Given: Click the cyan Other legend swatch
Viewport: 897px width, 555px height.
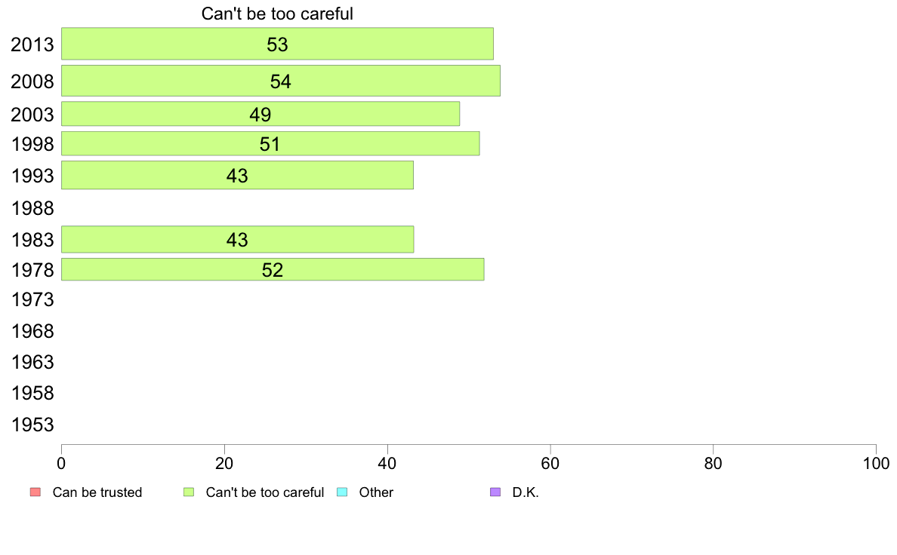Looking at the screenshot, I should point(342,492).
